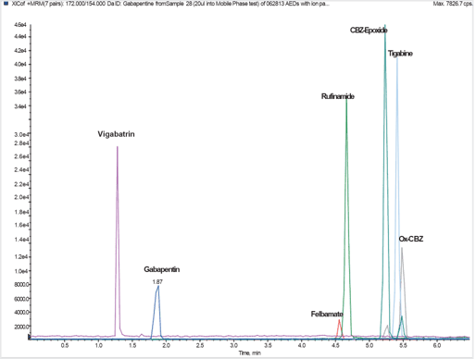Click the 2.0 time axis tick label

coord(166,345)
